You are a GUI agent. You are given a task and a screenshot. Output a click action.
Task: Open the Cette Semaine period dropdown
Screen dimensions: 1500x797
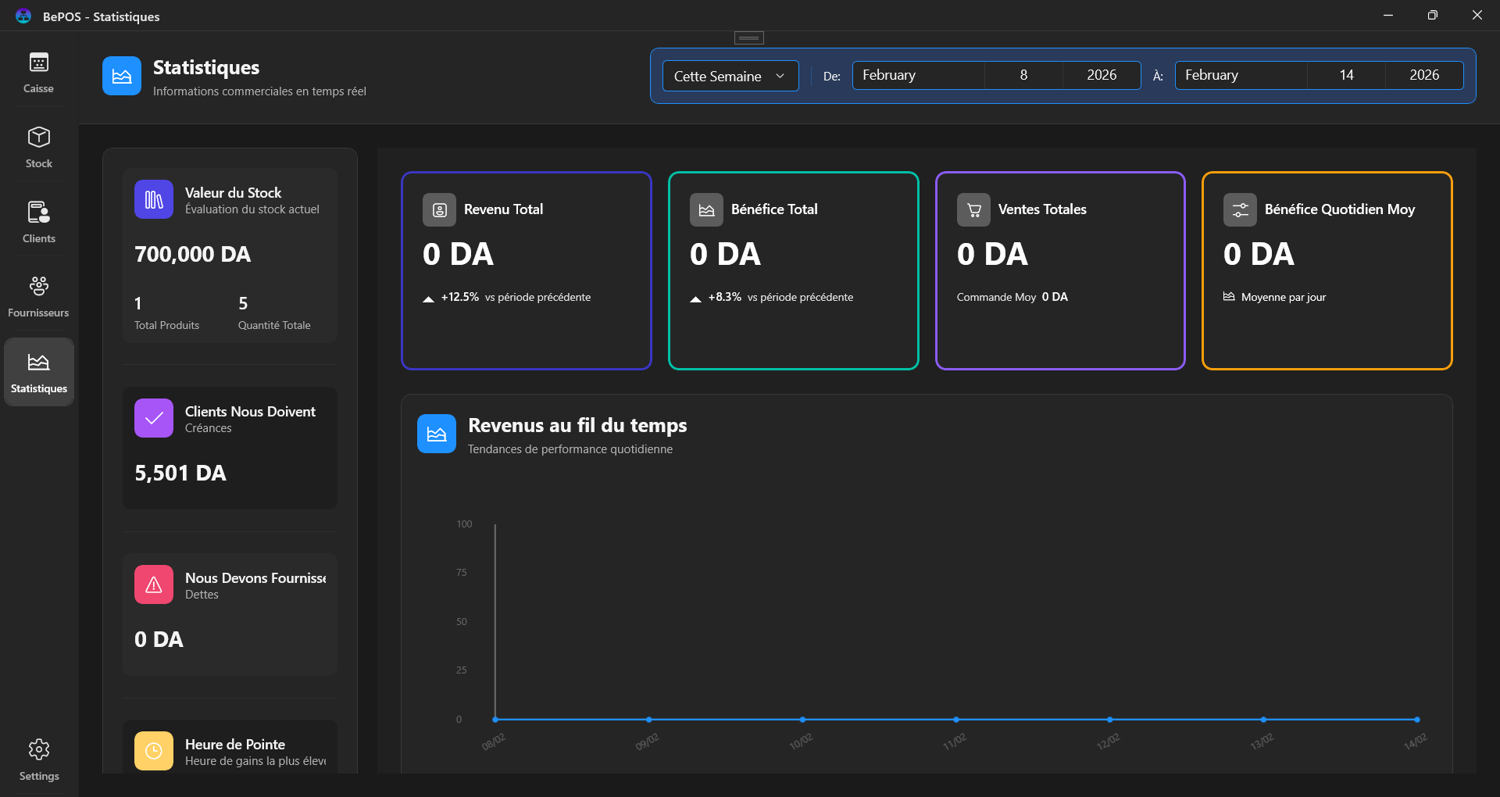729,75
